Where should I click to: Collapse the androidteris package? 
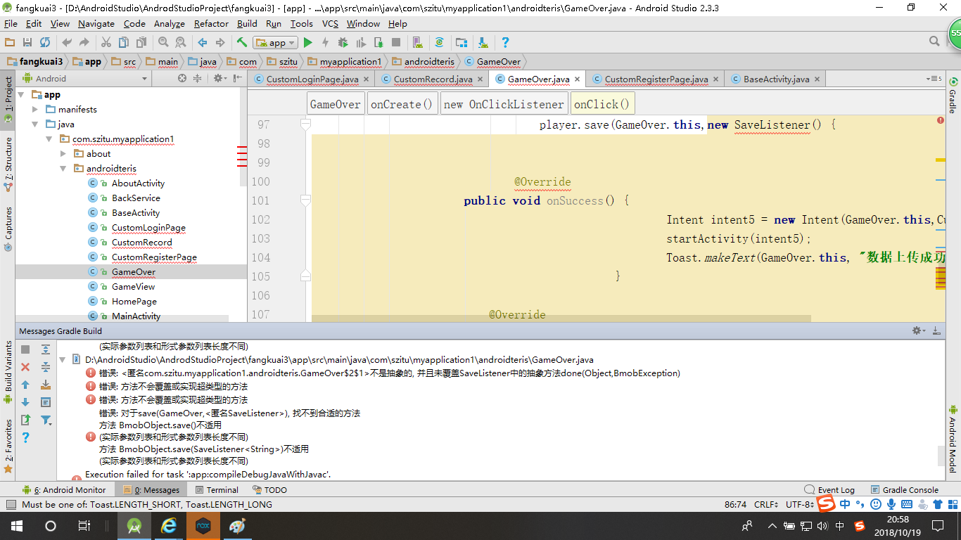click(x=63, y=169)
